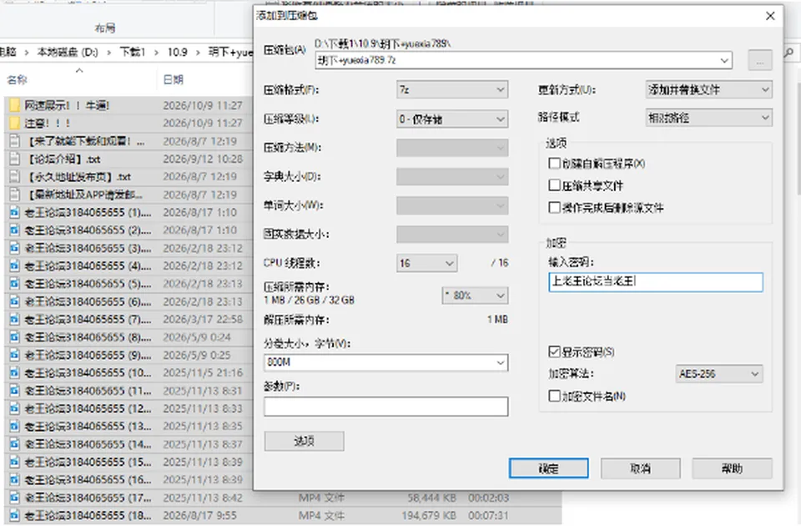Click 本地磁盘 (D:) in Explorer breadcrumb
Screen dimensions: 801x526
tap(68, 52)
